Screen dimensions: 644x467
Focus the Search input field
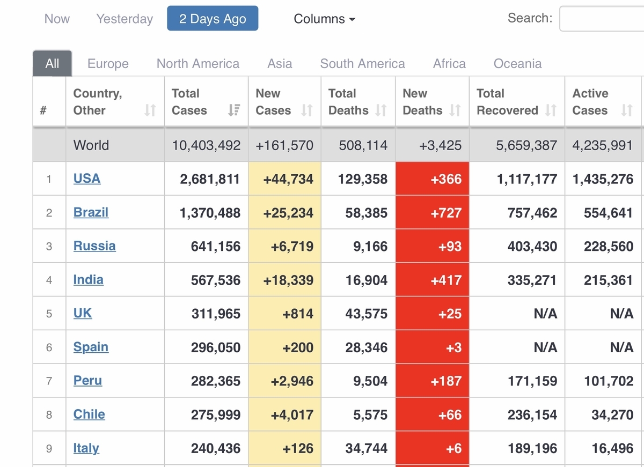click(602, 19)
